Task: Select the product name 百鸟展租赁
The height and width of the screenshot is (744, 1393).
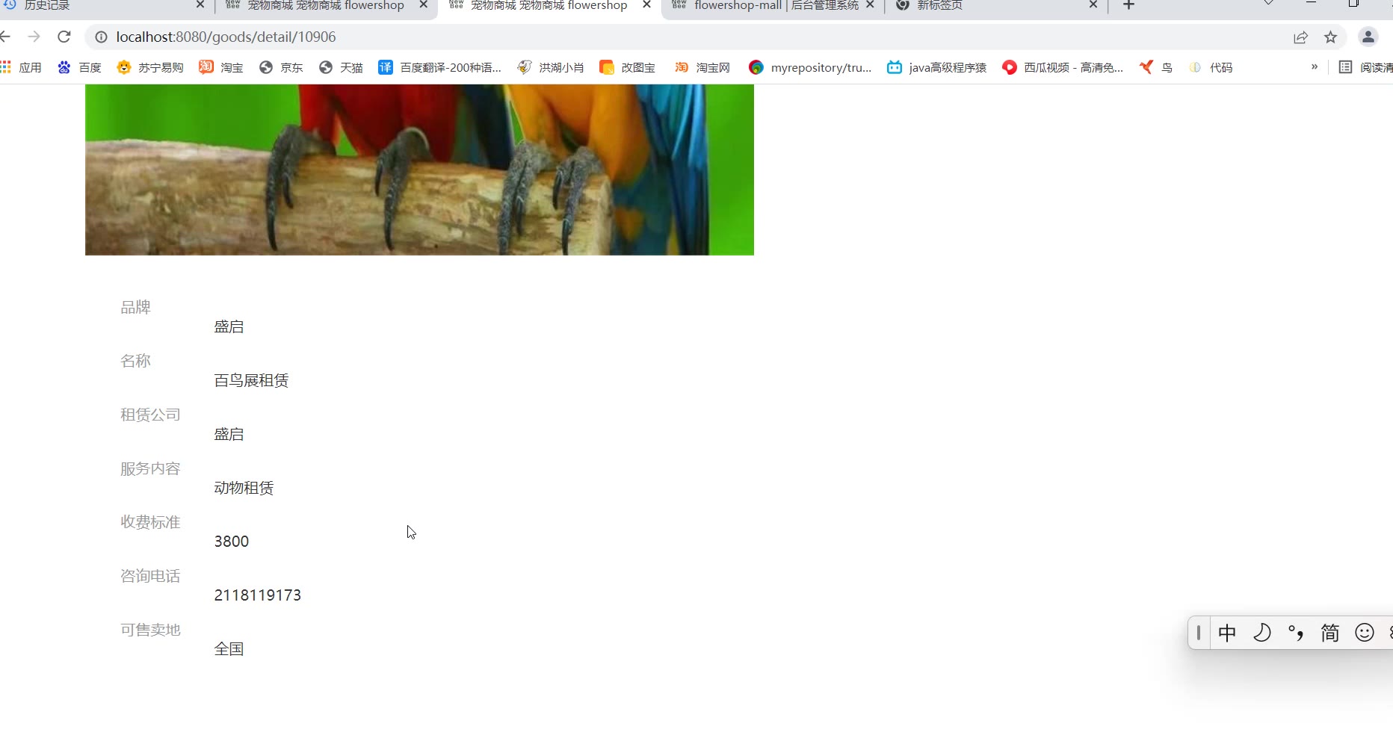Action: click(x=251, y=381)
